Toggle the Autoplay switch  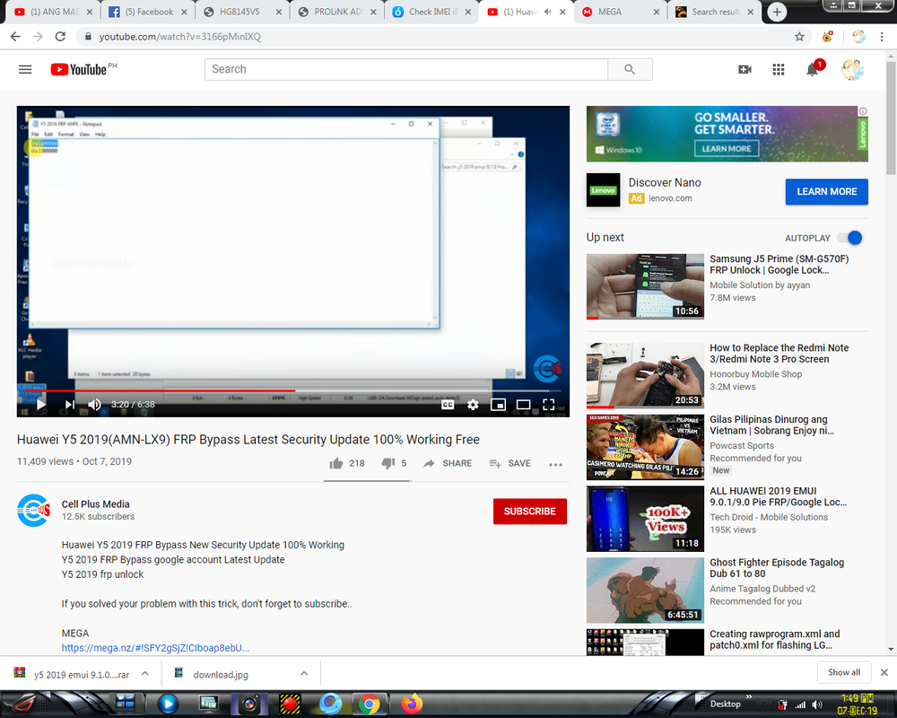(850, 238)
